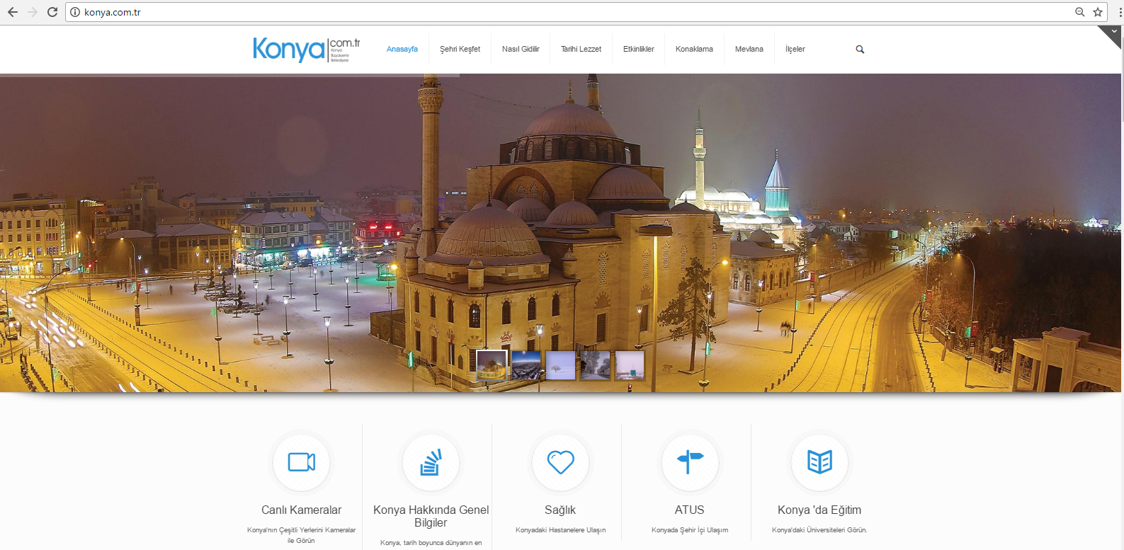Click the Genel Bilgiler stacked bars icon

(431, 462)
